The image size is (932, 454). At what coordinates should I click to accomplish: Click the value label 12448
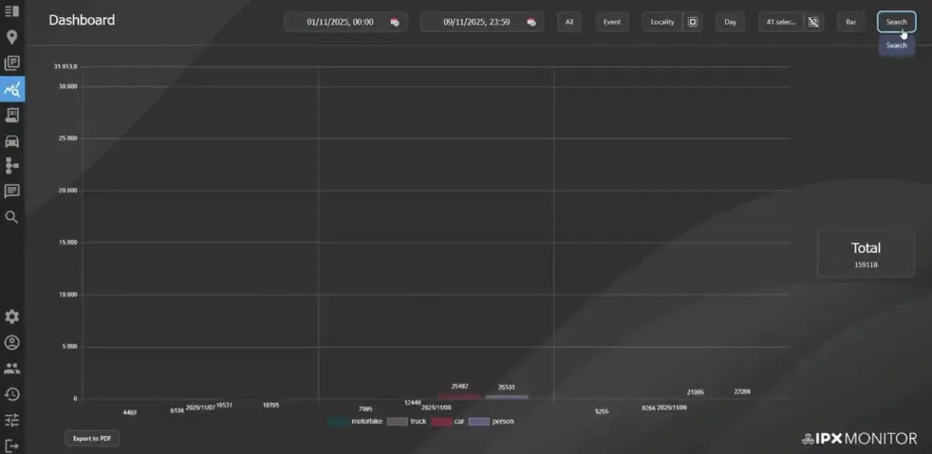413,403
